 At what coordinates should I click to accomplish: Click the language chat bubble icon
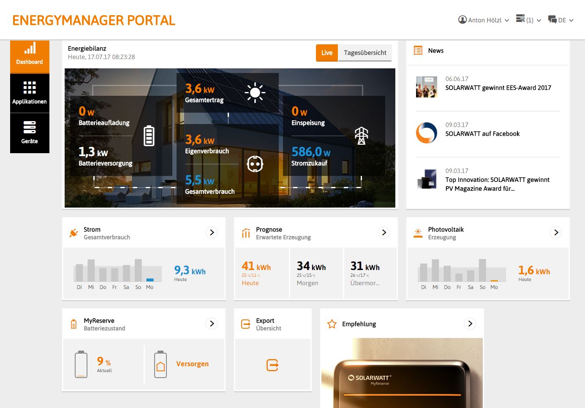(x=552, y=19)
